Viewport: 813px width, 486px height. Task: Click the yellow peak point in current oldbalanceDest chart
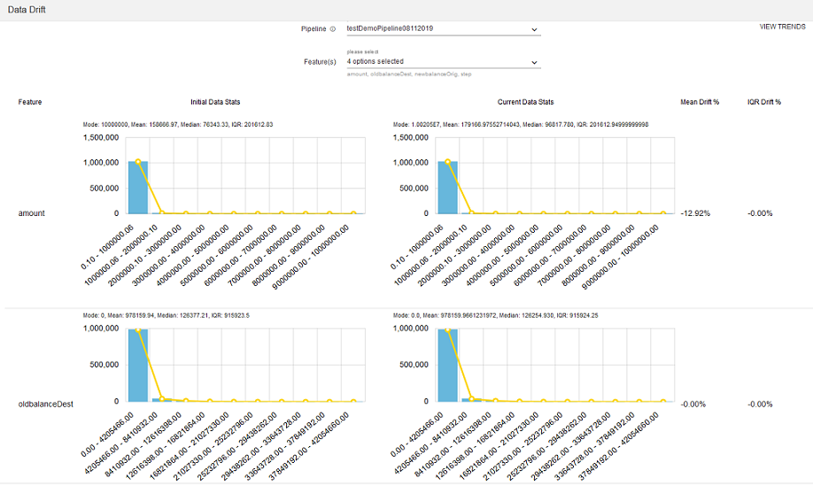click(447, 329)
